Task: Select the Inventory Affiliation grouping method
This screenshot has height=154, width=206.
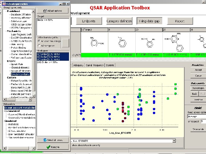Action: (x=21, y=18)
